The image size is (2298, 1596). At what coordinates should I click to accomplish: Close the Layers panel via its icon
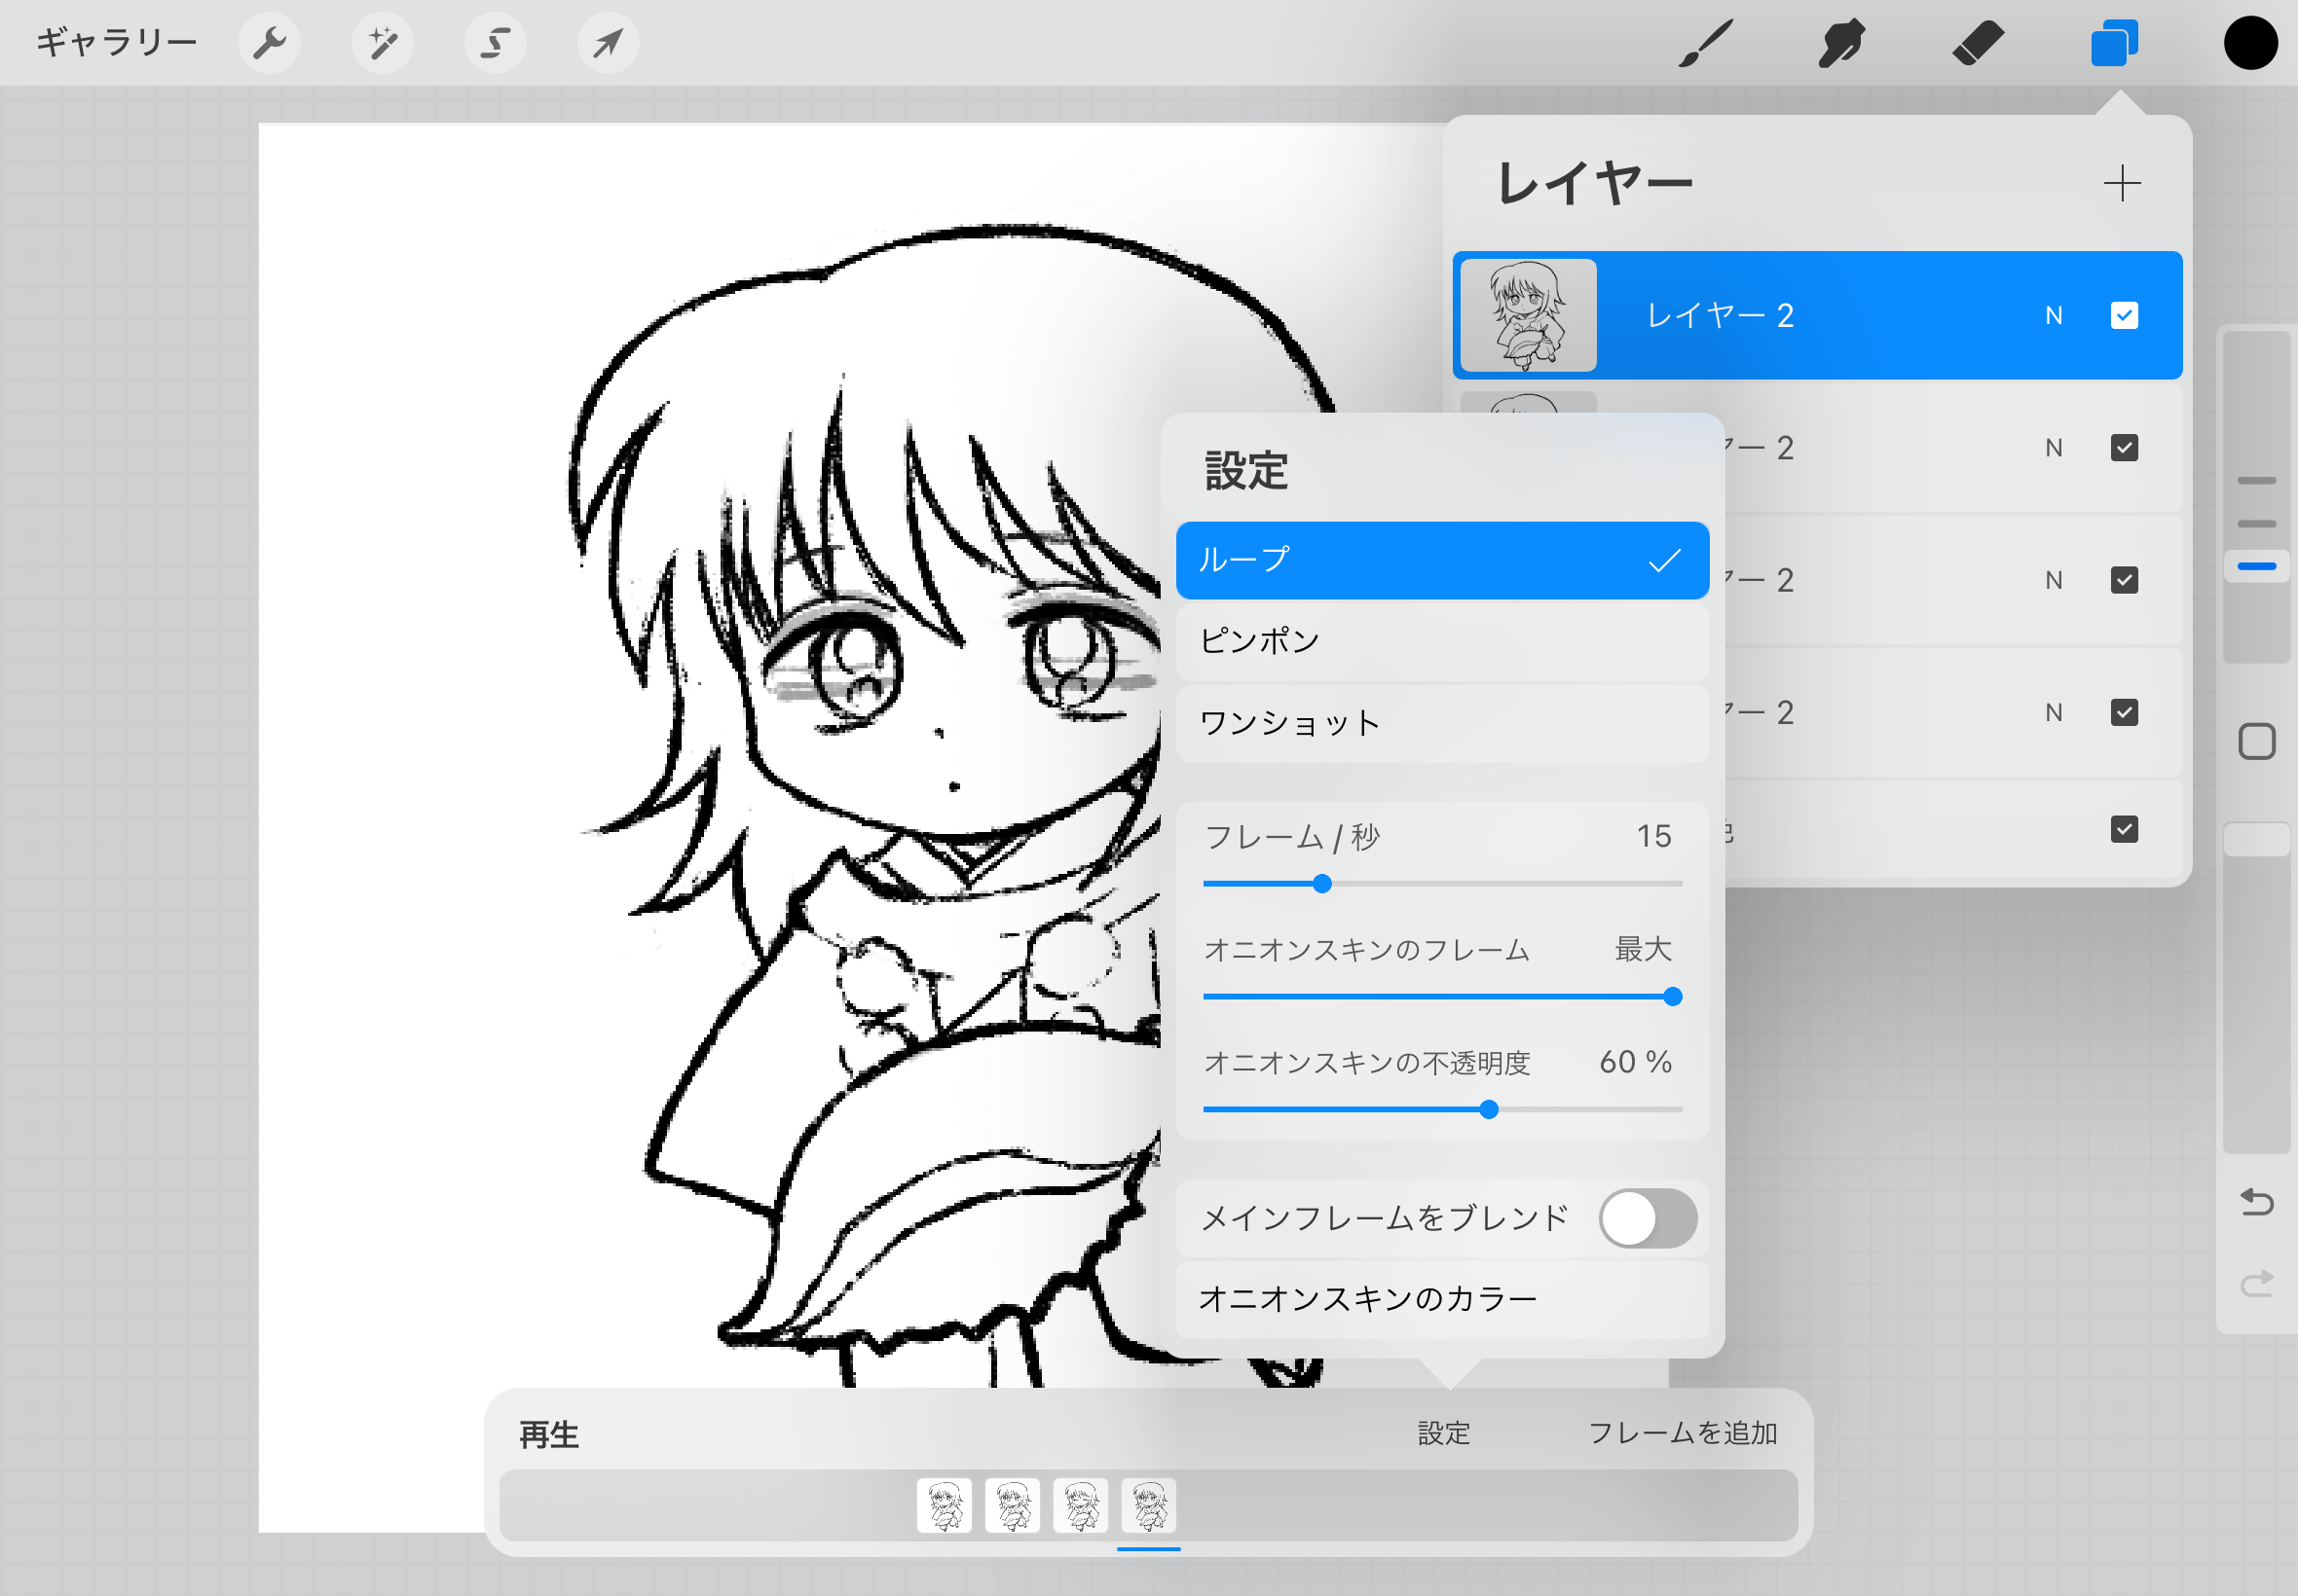tap(2114, 43)
